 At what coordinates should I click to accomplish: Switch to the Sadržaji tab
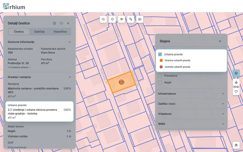click(39, 32)
